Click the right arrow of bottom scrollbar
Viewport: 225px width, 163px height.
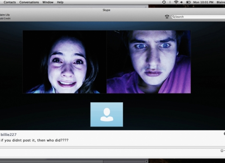146,161
